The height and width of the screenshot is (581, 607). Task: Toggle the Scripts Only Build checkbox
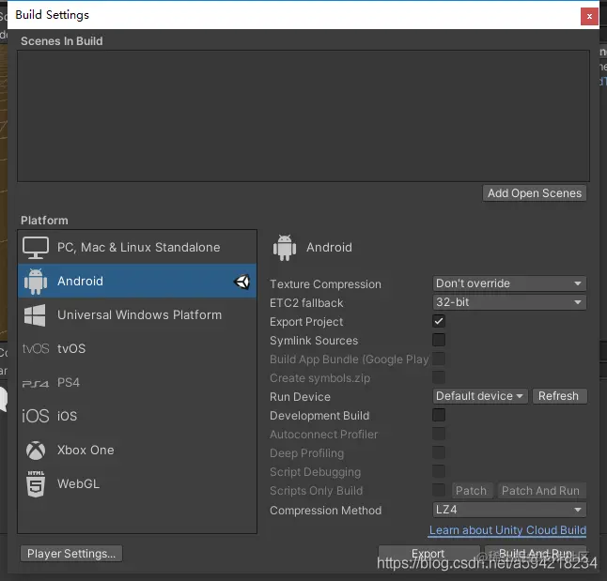coord(439,490)
